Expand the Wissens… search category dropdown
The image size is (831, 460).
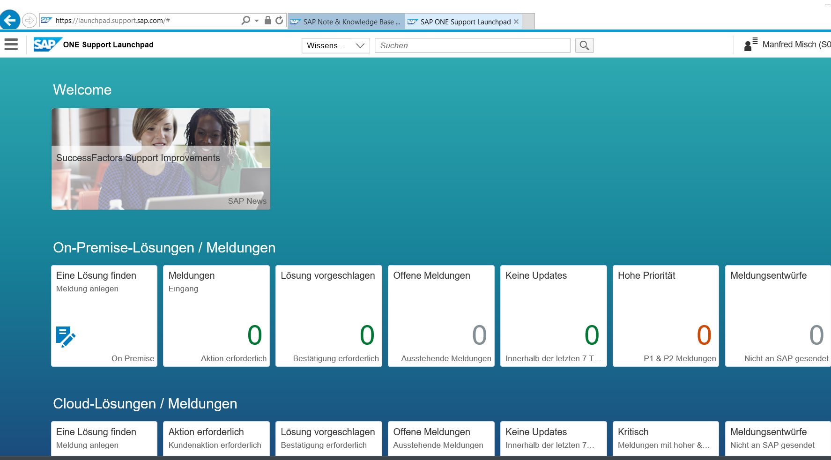335,45
